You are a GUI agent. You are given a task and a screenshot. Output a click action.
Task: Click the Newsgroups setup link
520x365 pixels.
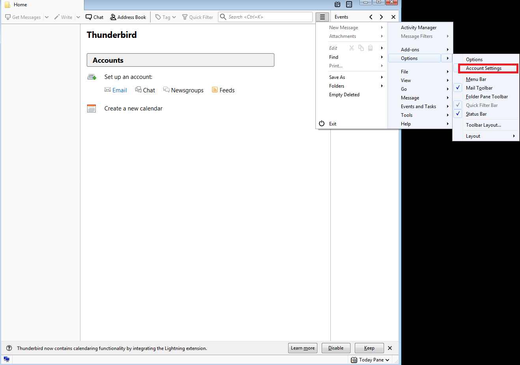pyautogui.click(x=187, y=90)
